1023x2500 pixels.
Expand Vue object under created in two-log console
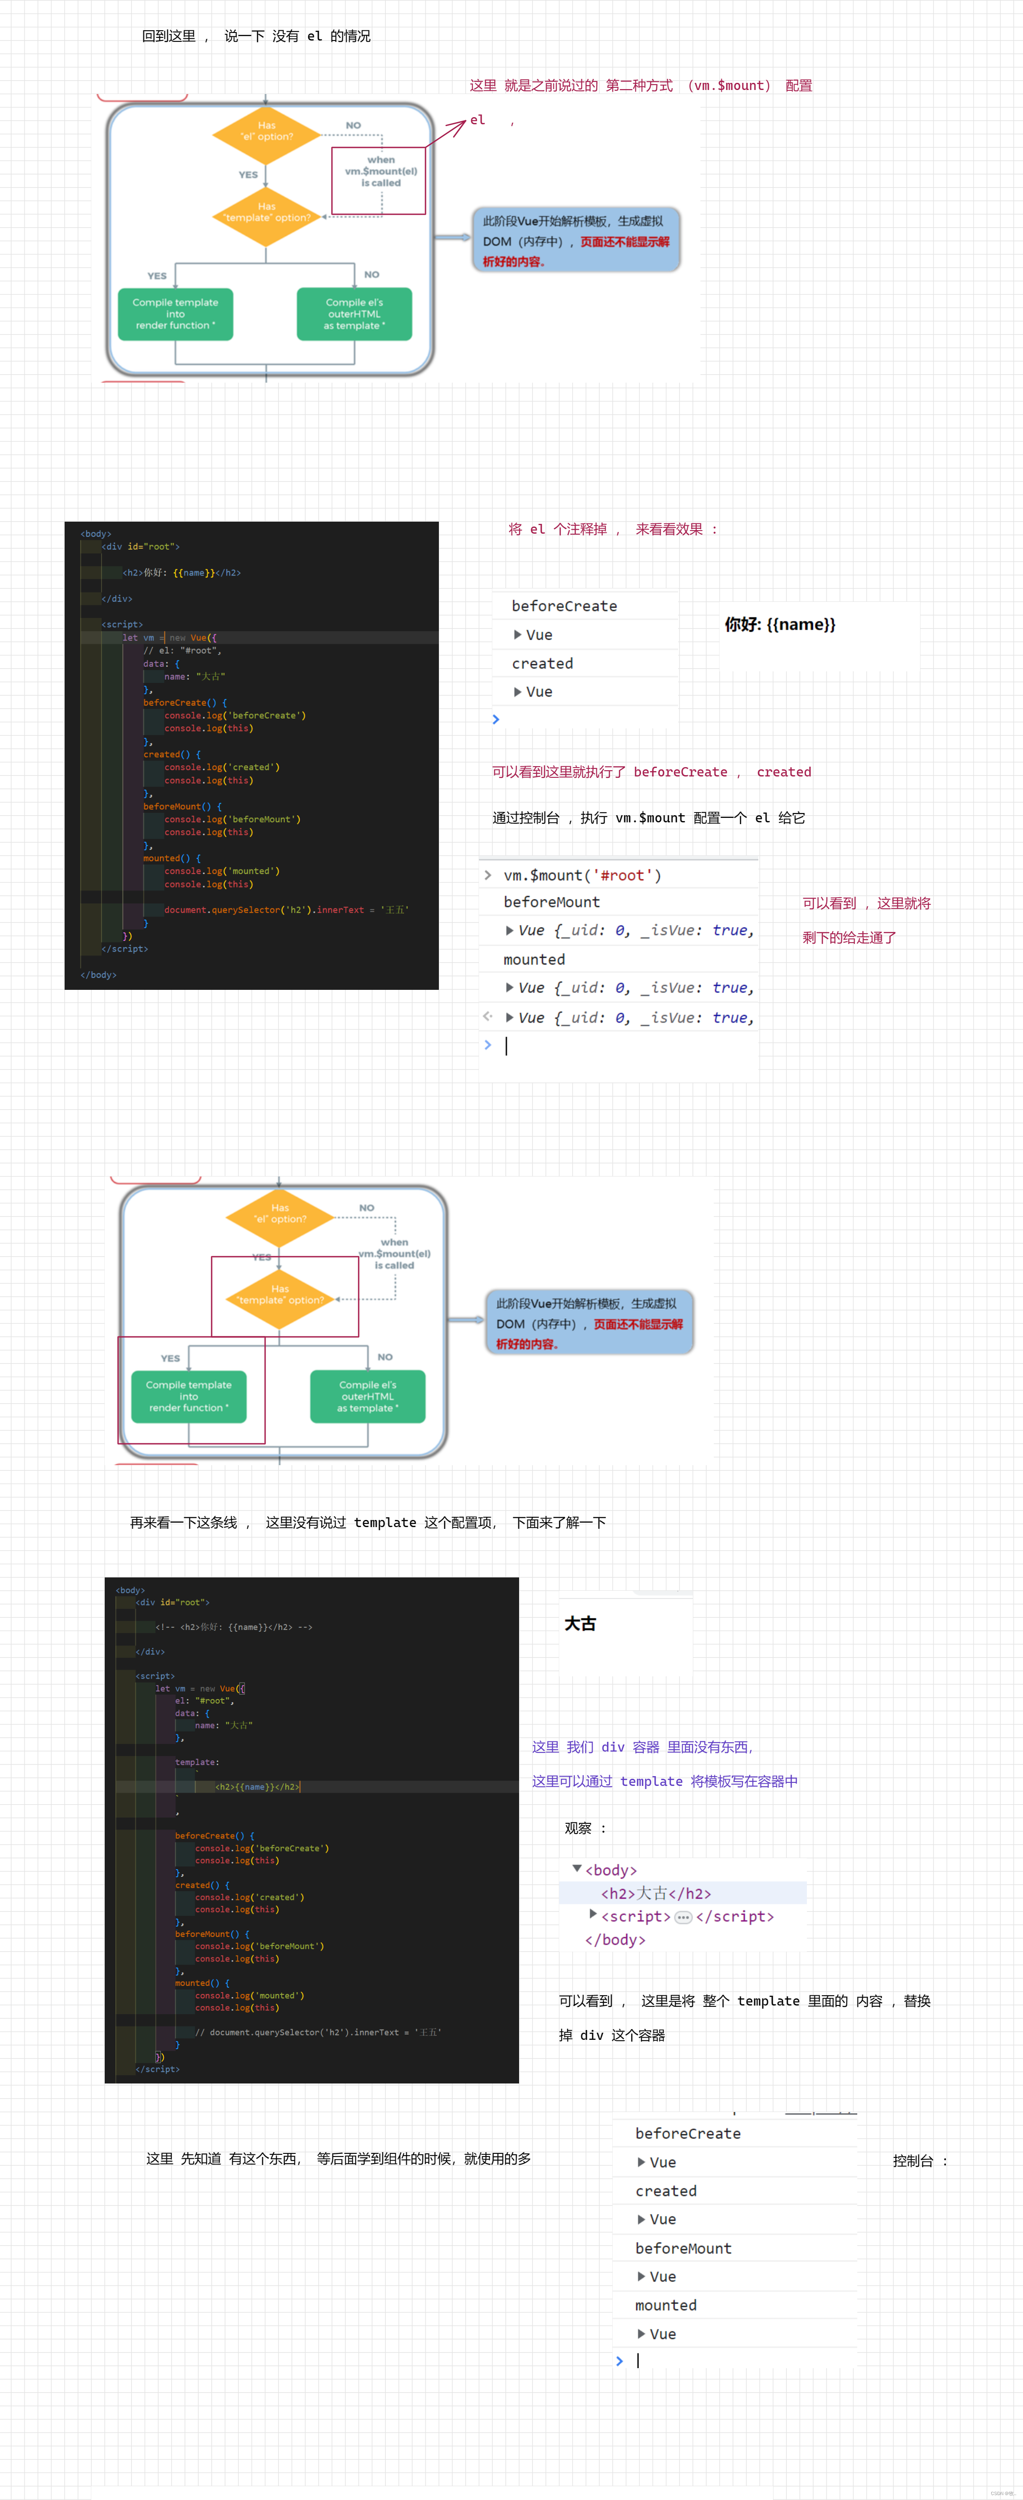click(x=518, y=692)
